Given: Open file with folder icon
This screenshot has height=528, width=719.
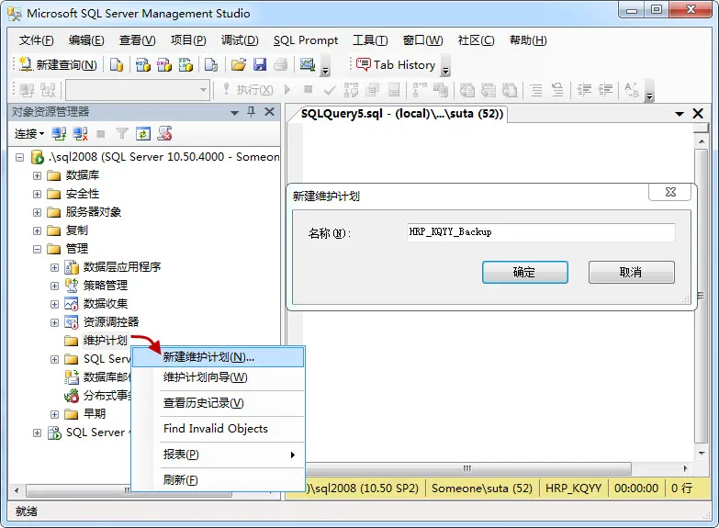Looking at the screenshot, I should (x=238, y=64).
